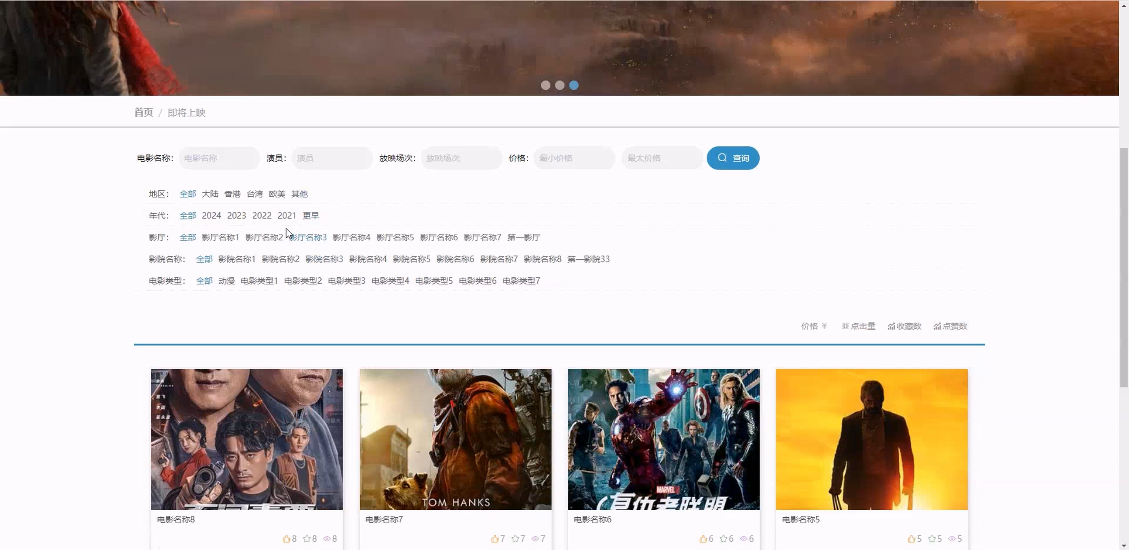Select 第一影厅 hall filter
Screen dimensions: 1129x550
(524, 237)
